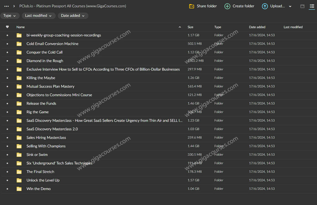Click the Name column sort arrow
Image resolution: width=317 pixels, height=205 pixels.
[180, 27]
